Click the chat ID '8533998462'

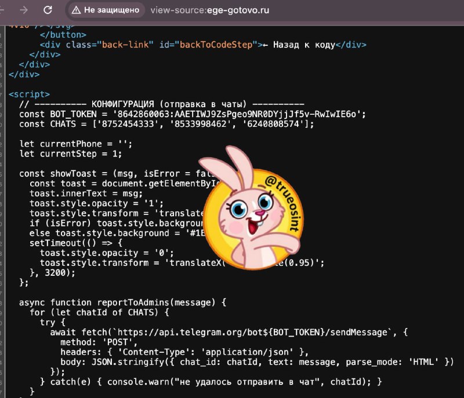tap(201, 124)
